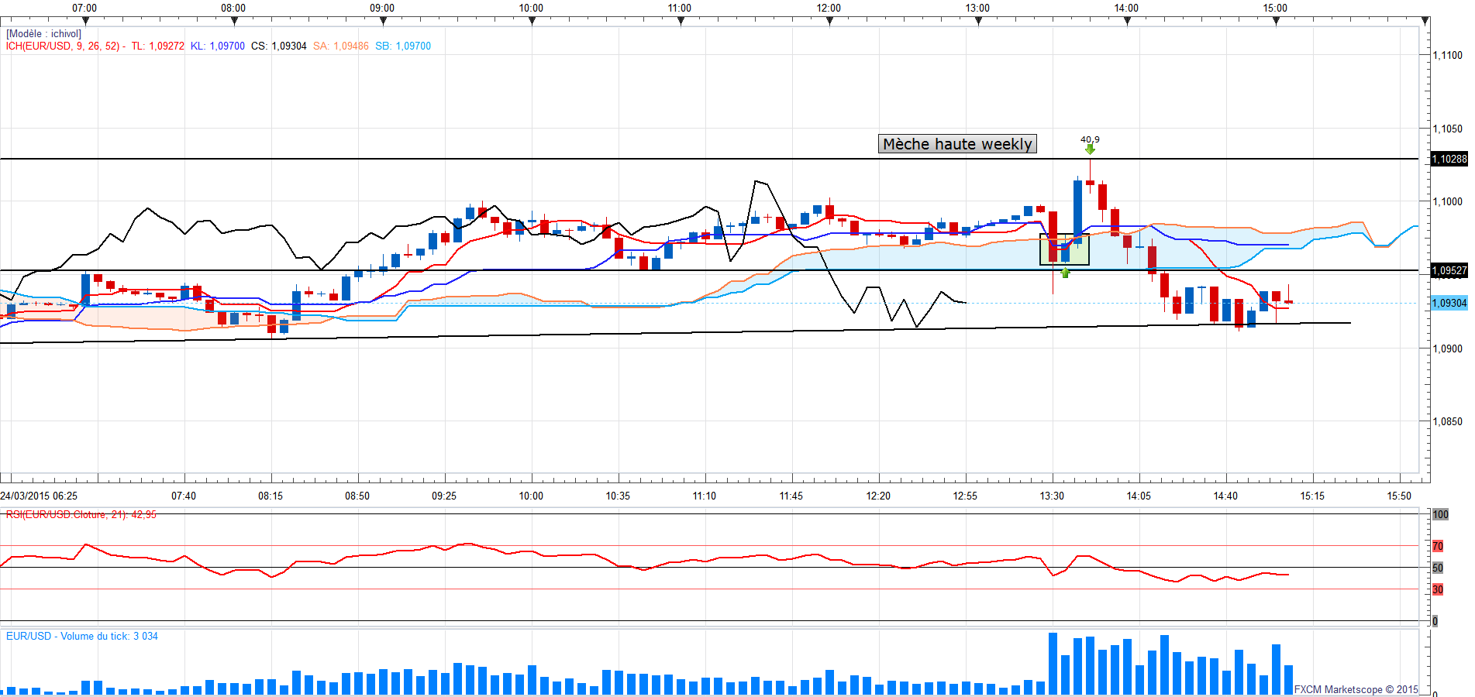The image size is (1475, 697).
Task: Click the RSI 70 overbought level tag
Action: coord(1438,546)
